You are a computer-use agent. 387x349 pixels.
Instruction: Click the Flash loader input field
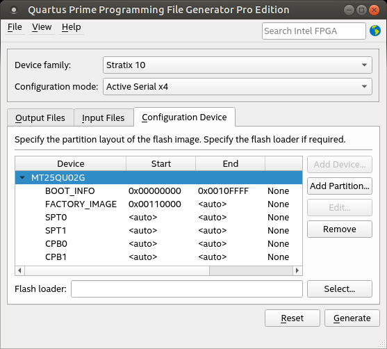(x=187, y=289)
